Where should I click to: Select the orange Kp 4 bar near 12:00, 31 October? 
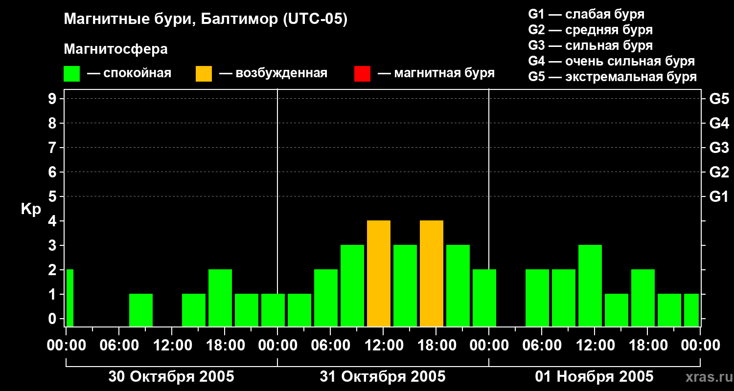(x=379, y=273)
